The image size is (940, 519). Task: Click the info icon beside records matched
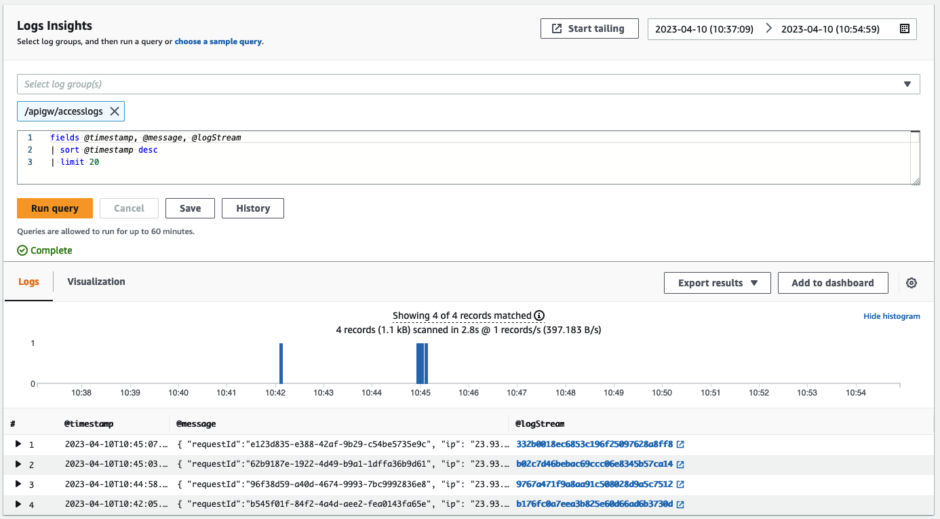539,315
